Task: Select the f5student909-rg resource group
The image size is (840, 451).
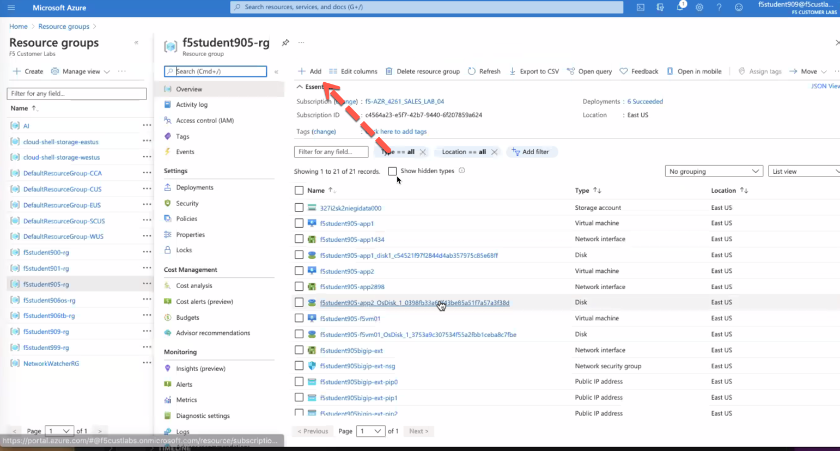Action: [x=46, y=331]
